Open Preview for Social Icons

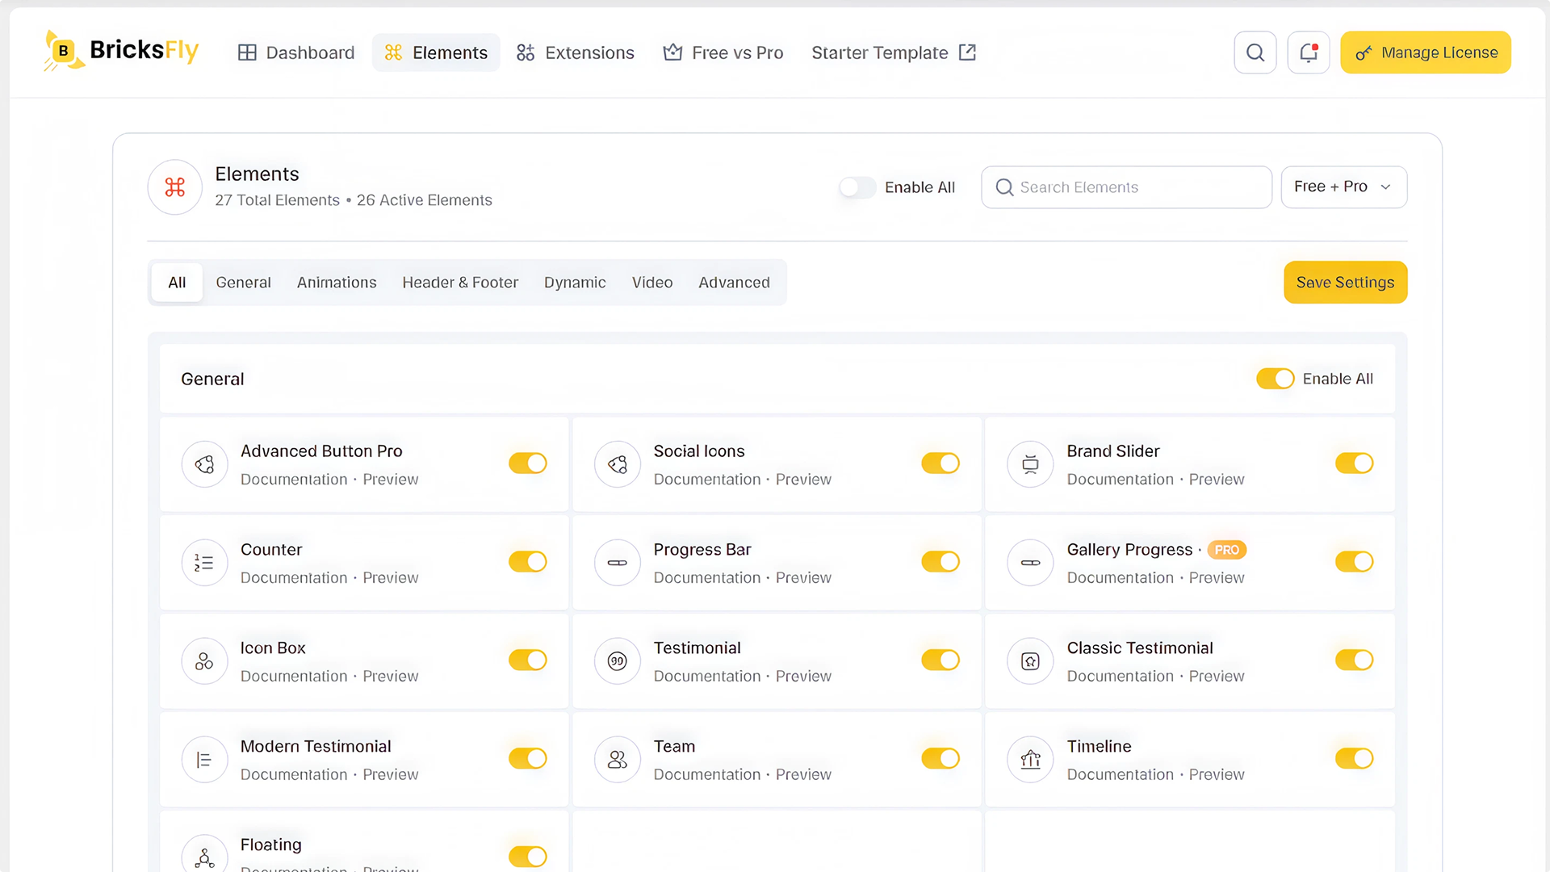point(803,480)
